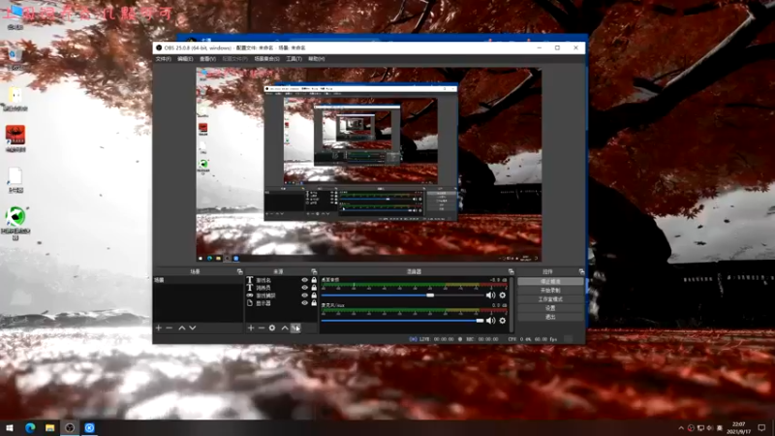Move the selected scene down with the arrow

(x=193, y=328)
